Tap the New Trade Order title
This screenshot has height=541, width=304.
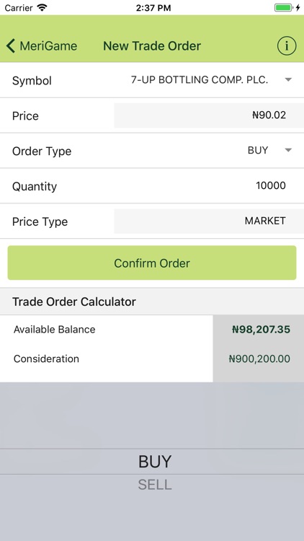point(152,46)
